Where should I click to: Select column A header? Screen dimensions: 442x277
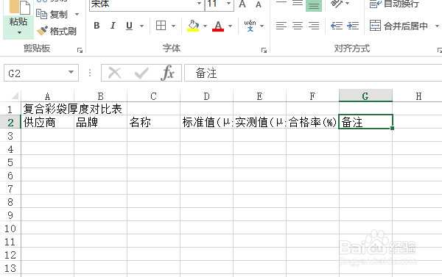coord(47,96)
